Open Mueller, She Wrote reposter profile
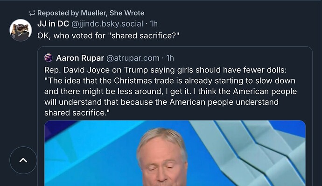The height and width of the screenshot is (186, 322). pos(112,13)
